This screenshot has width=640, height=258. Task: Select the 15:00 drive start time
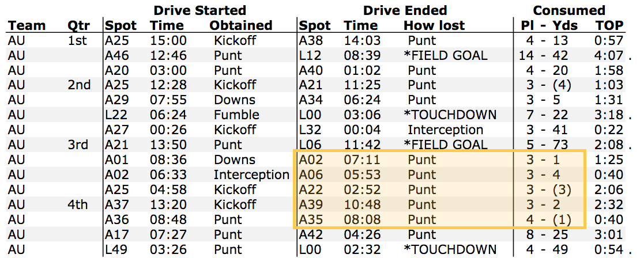168,41
